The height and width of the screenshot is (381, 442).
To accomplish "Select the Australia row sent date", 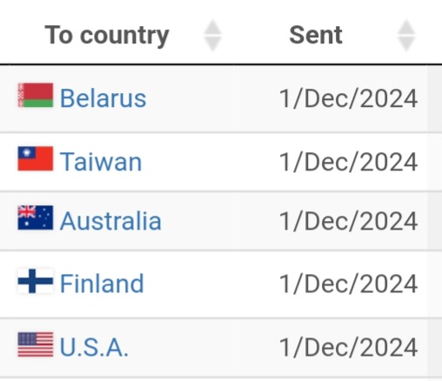I will click(348, 221).
